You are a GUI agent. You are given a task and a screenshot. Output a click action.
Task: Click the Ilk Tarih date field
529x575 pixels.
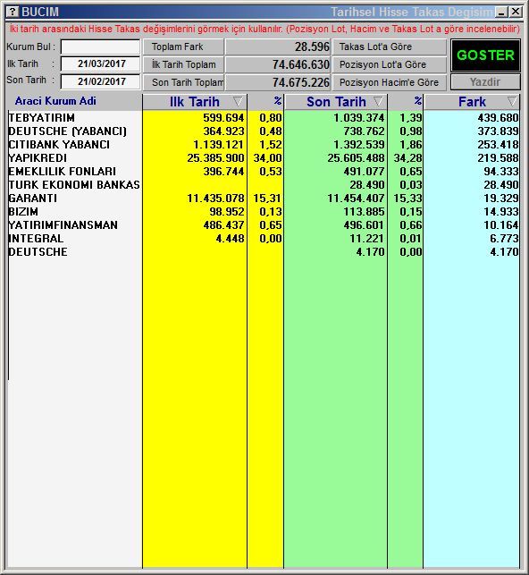100,63
